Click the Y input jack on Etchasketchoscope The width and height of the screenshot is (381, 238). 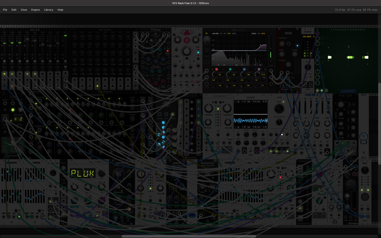[x=317, y=52]
